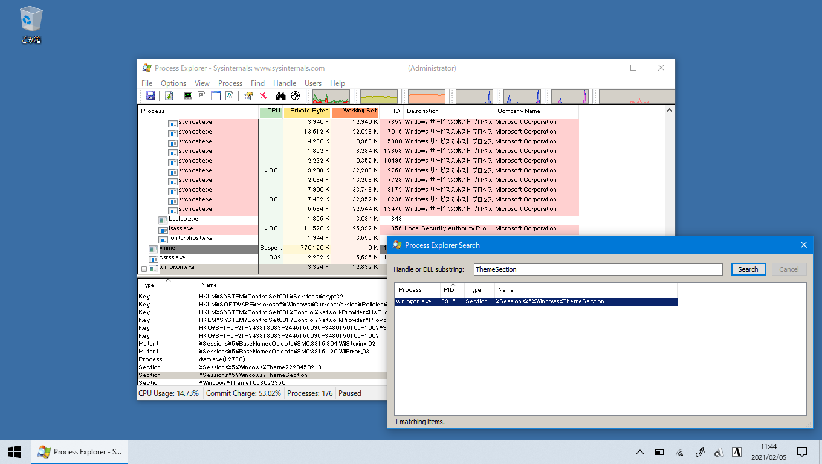
Task: Open the Recycle Bin desktop icon
Action: [x=31, y=25]
